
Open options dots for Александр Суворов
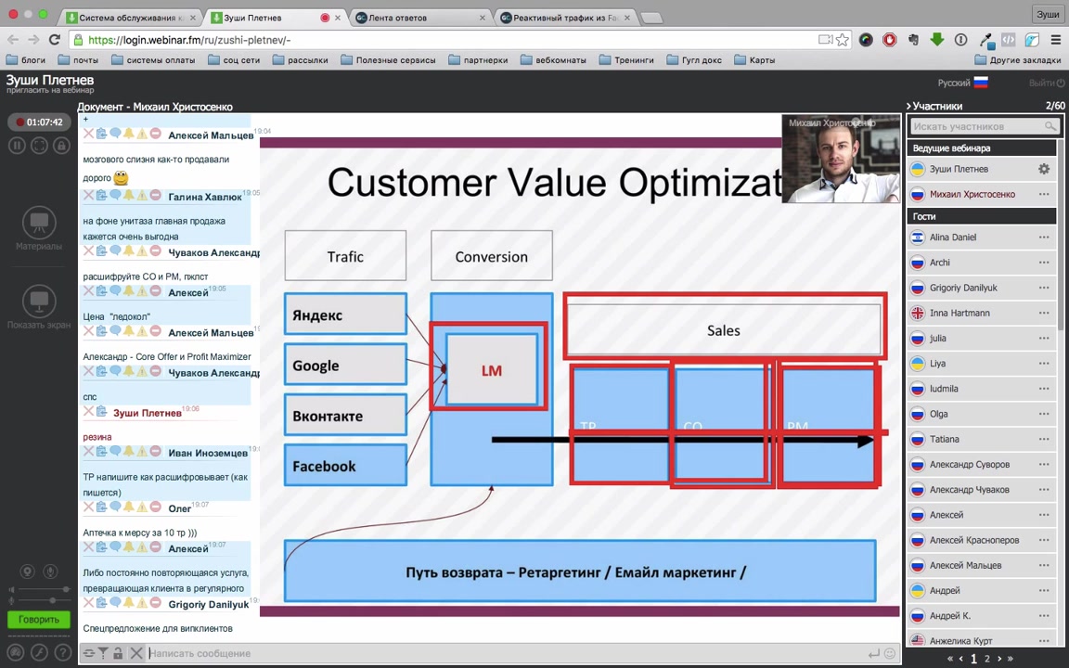click(x=1044, y=464)
